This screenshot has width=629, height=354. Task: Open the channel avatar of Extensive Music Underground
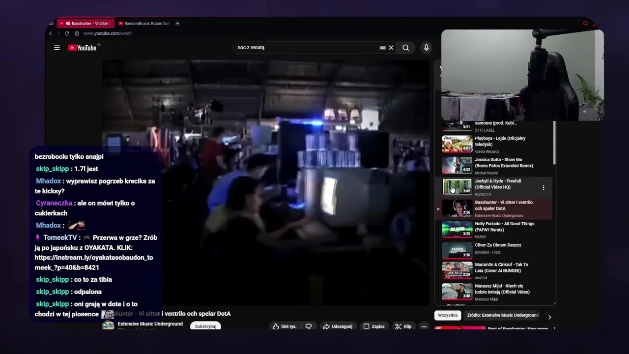pos(108,326)
